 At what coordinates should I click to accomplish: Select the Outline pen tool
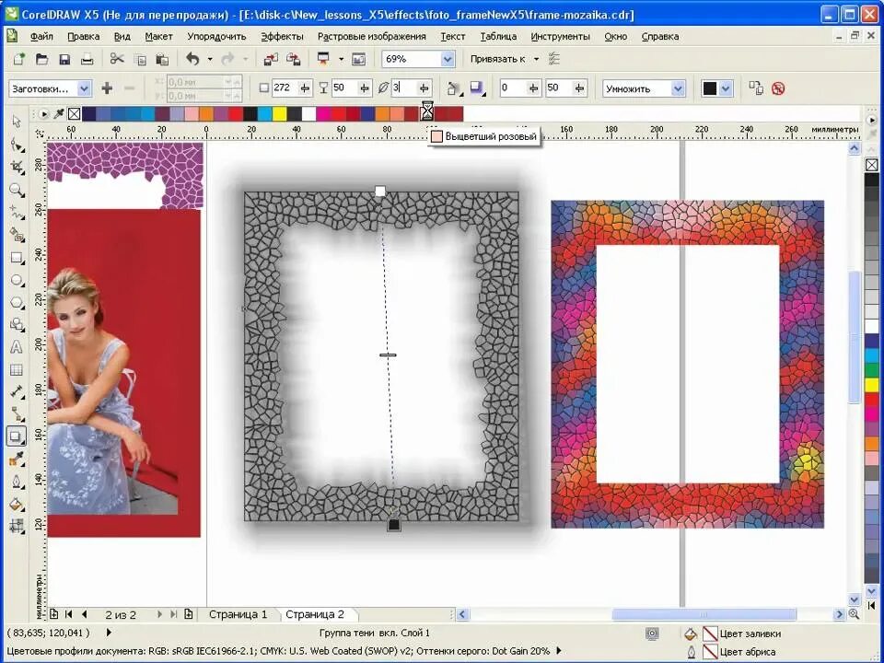pyautogui.click(x=17, y=482)
